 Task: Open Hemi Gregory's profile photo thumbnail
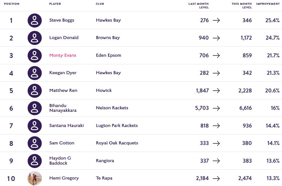click(34, 178)
